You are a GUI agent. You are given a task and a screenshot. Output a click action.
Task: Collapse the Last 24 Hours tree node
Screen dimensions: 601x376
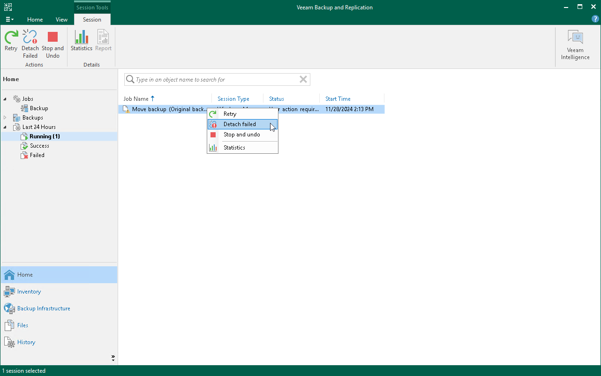click(5, 127)
